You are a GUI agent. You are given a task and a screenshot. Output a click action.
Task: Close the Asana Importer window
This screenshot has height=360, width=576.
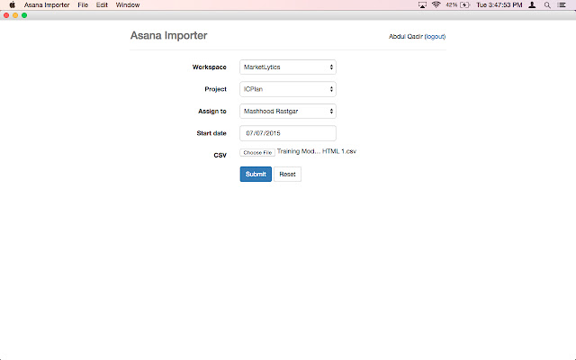click(6, 15)
